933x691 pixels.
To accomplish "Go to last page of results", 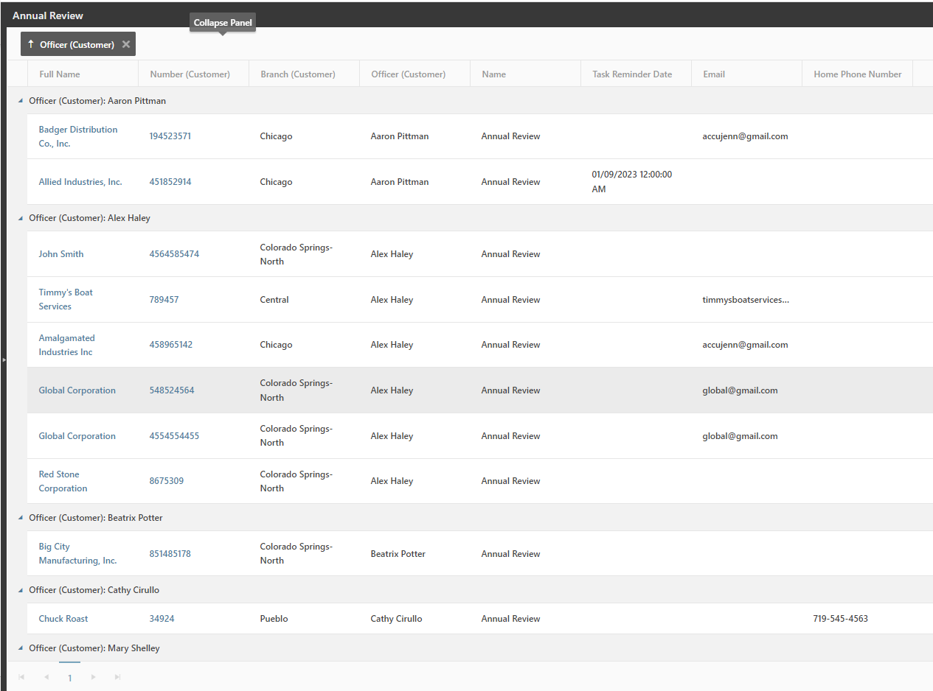I will coord(117,677).
